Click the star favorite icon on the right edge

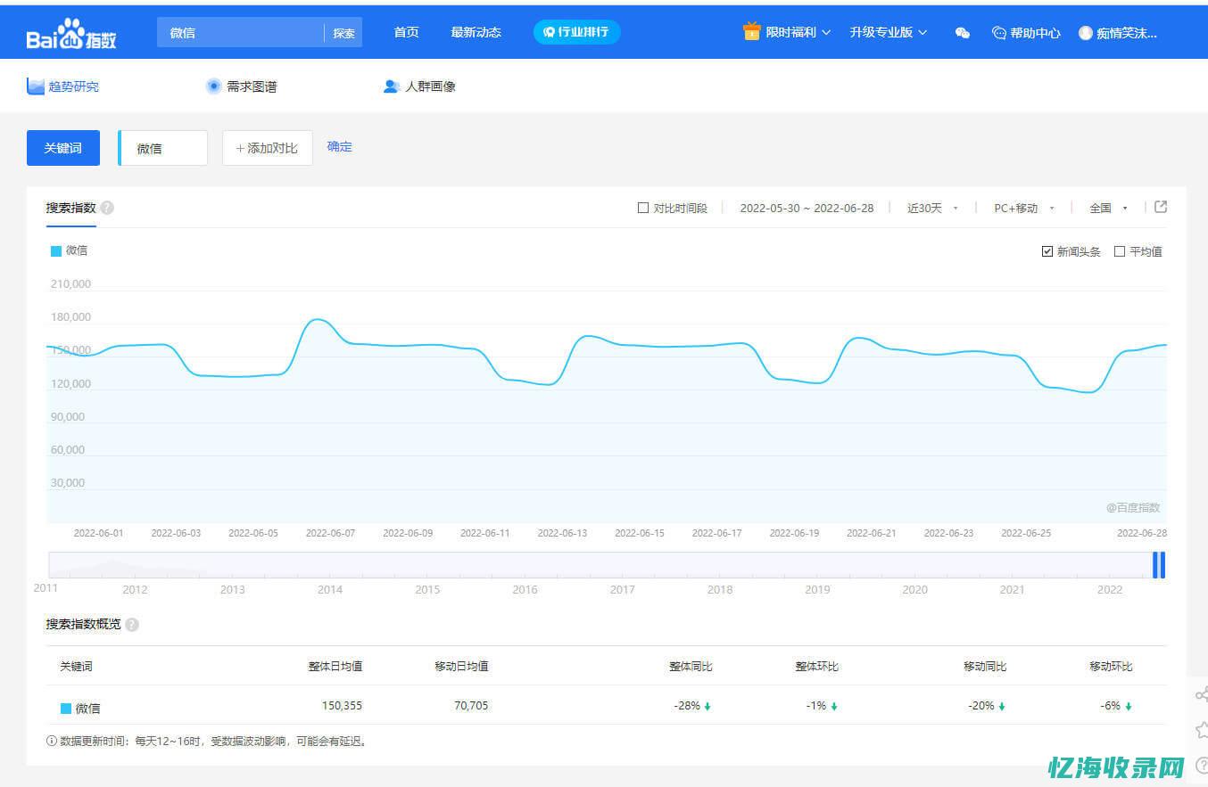[x=1202, y=729]
